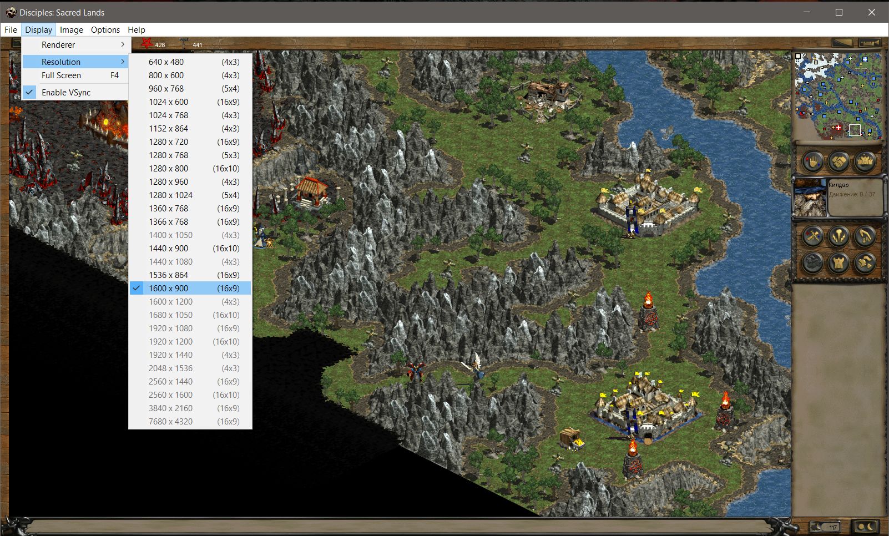Select the checked 1600 x 900 resolution

tap(190, 289)
